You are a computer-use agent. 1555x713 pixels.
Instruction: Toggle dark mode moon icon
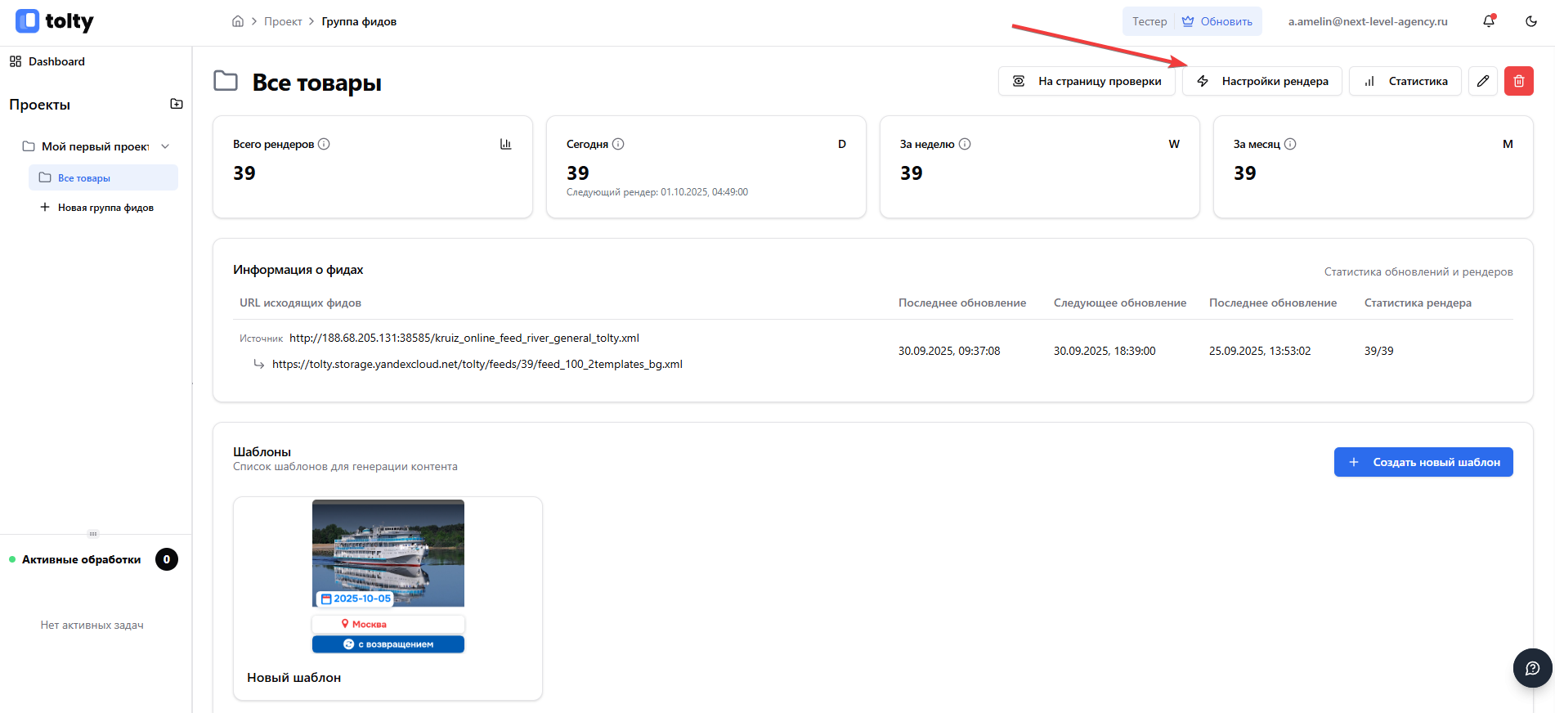pyautogui.click(x=1531, y=21)
